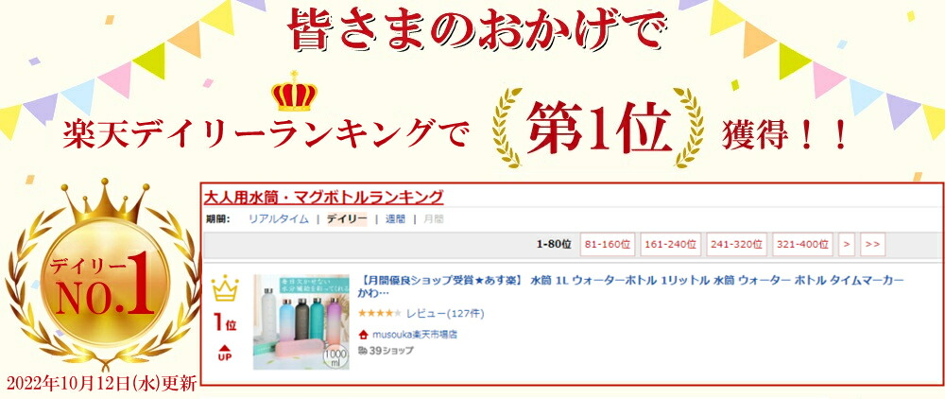Viewport: 945px width, 399px height.
Task: Click the star rating icons
Action: tap(380, 313)
